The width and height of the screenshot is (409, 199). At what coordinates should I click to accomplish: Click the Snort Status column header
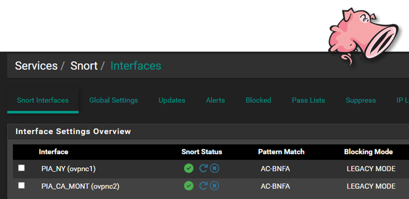pos(202,152)
